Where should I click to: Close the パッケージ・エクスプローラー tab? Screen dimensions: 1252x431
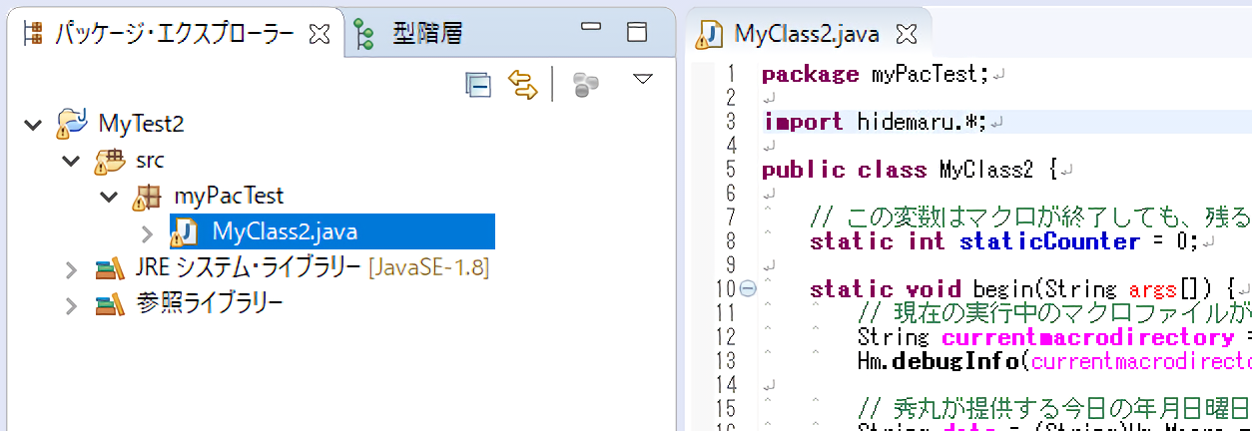coord(320,34)
